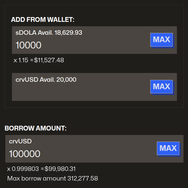Click the BORROW AMOUNT heading
The width and height of the screenshot is (188, 188).
[x=35, y=128]
